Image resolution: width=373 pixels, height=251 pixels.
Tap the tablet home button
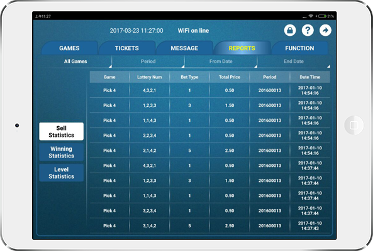(x=354, y=125)
